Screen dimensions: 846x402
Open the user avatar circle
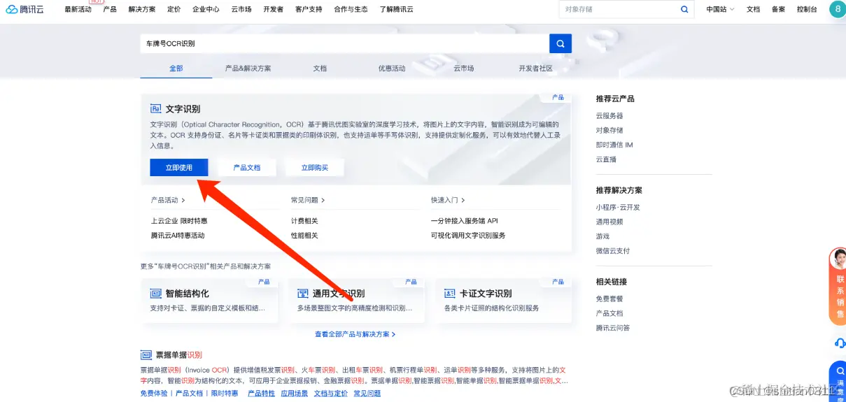[x=837, y=9]
